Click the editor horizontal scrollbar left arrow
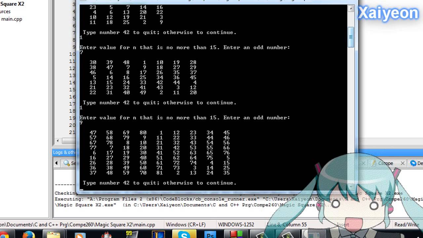Viewport: 423px width, 238px height. click(x=58, y=141)
